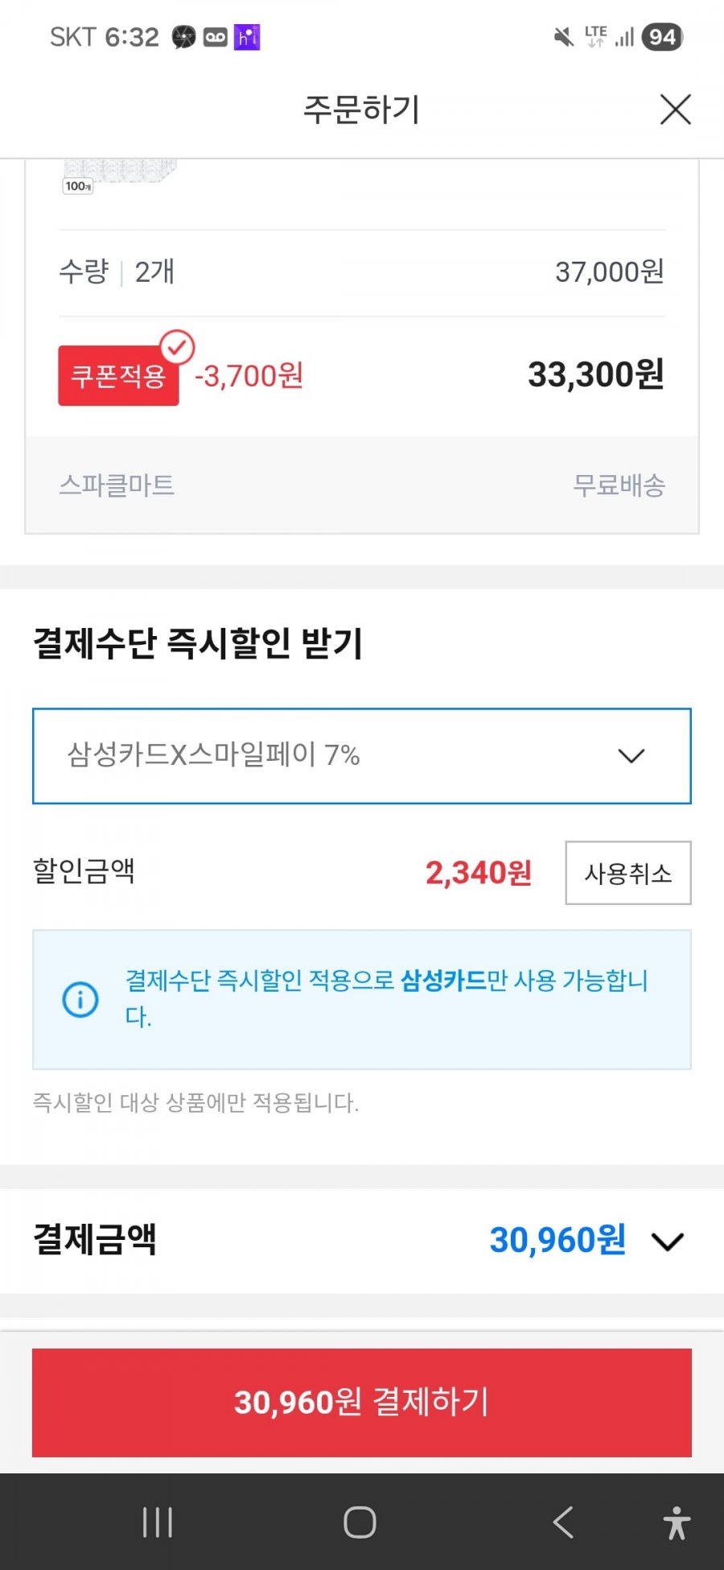Close the 주문하기 order page

pyautogui.click(x=675, y=109)
